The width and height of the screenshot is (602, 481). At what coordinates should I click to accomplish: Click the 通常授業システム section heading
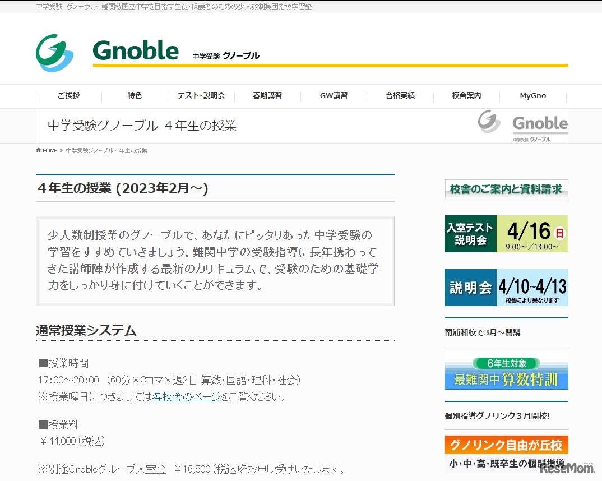click(x=86, y=331)
